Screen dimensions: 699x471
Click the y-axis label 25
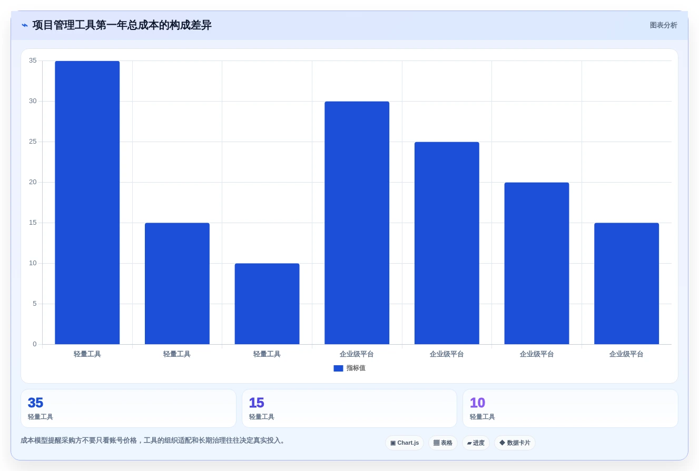(33, 142)
